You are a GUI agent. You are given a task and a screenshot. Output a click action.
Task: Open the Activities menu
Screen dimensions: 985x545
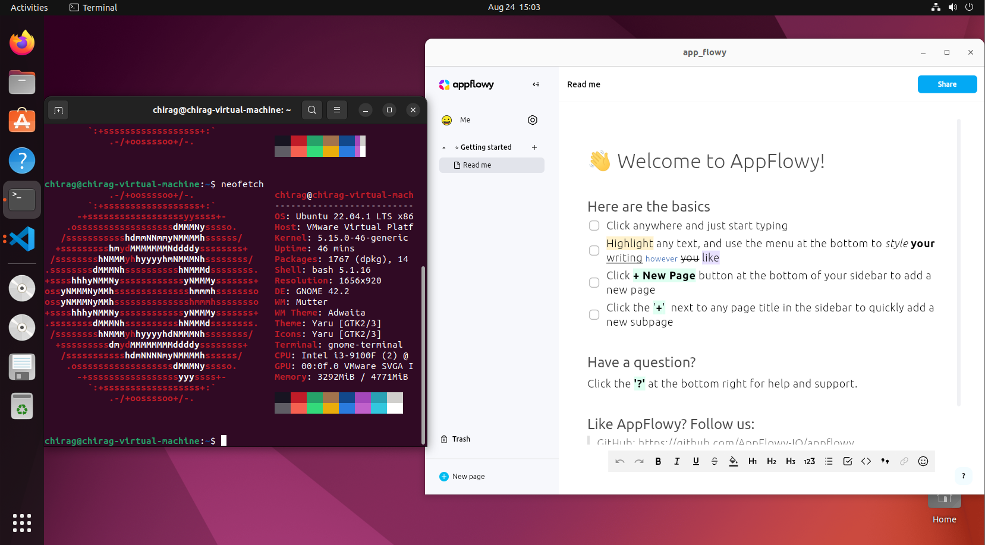[28, 7]
